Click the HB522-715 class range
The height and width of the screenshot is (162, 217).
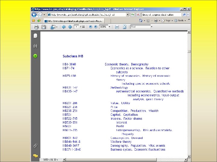(x=70, y=118)
